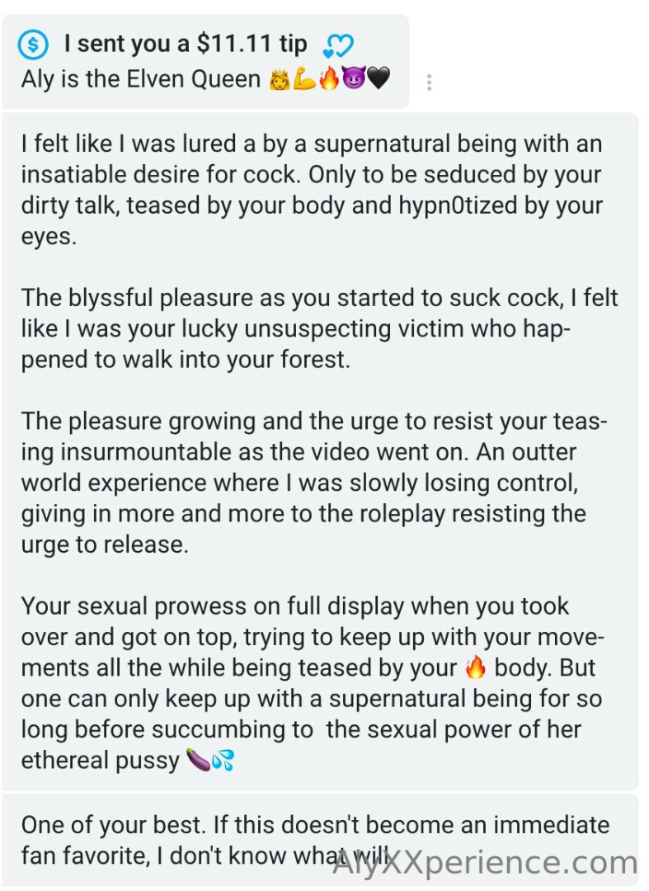Click the paragraph starting "I felt like I was lured"
Image resolution: width=649 pixels, height=891 pixels.
pyautogui.click(x=313, y=190)
